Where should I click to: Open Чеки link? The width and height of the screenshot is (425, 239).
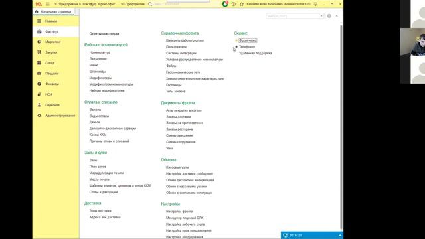coord(170,148)
